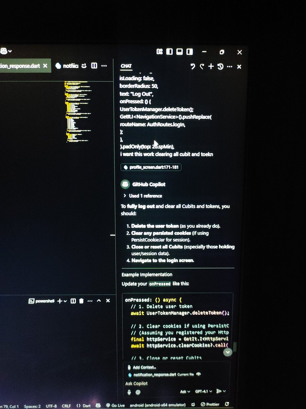The width and height of the screenshot is (306, 409).
Task: Click the scroll-to-bottom chevron in the chat
Action: pos(227,352)
